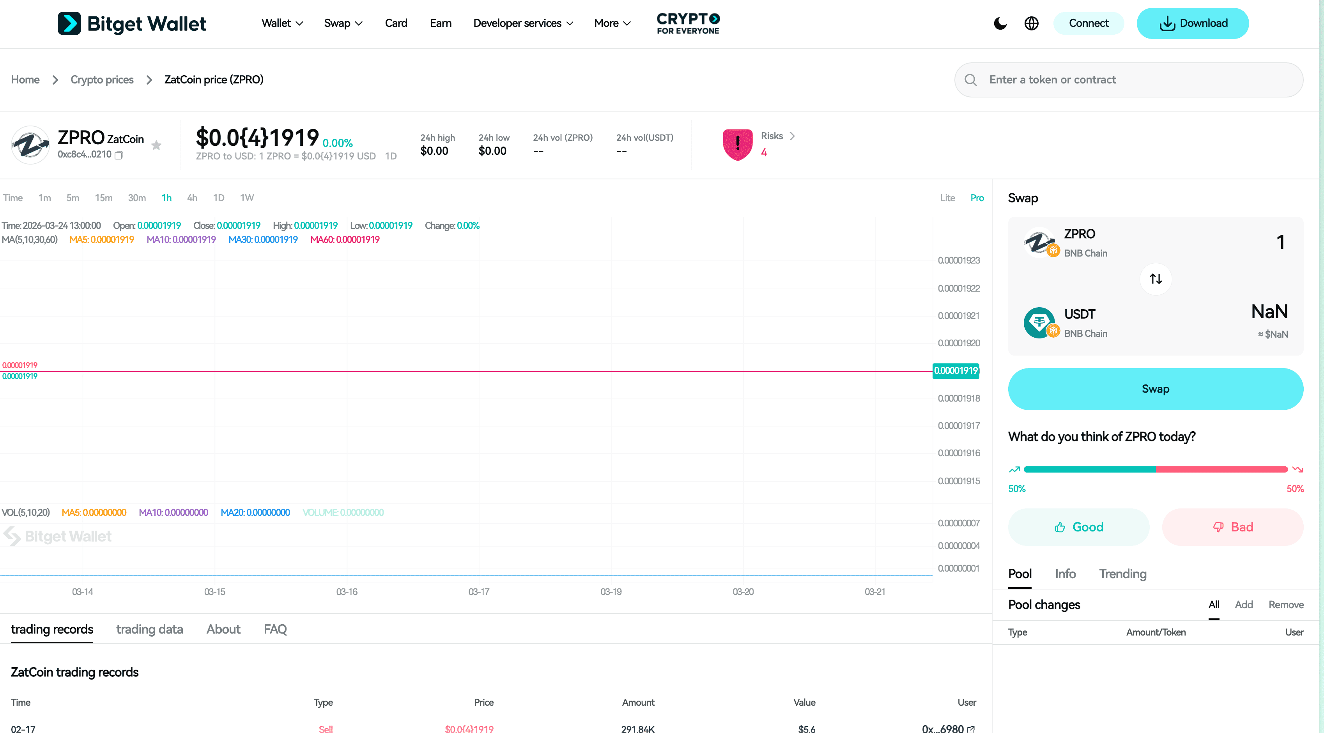The height and width of the screenshot is (733, 1324).
Task: Switch the chart to Lite mode
Action: 947,197
